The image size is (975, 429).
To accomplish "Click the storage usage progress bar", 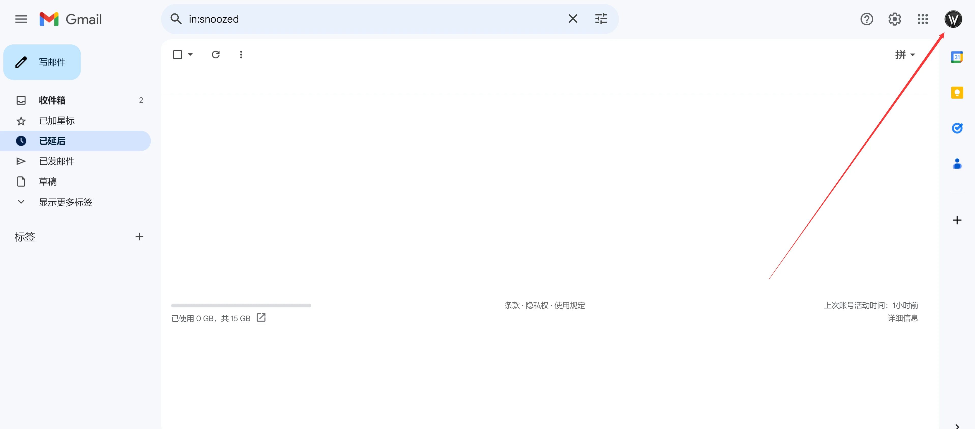I will coord(241,306).
